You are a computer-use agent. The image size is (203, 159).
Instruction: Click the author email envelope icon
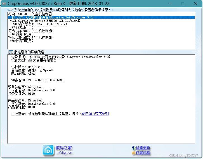(x=134, y=153)
